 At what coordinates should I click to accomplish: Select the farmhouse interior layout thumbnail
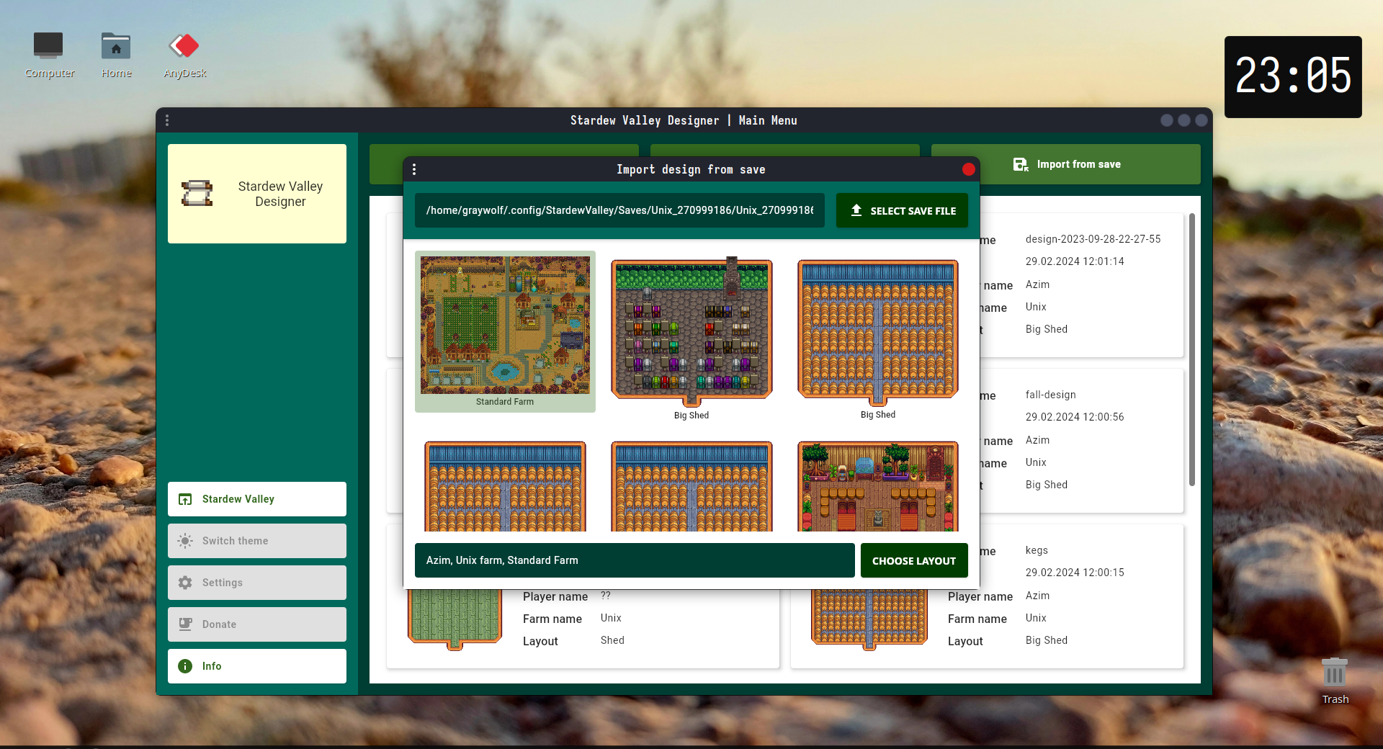click(878, 487)
